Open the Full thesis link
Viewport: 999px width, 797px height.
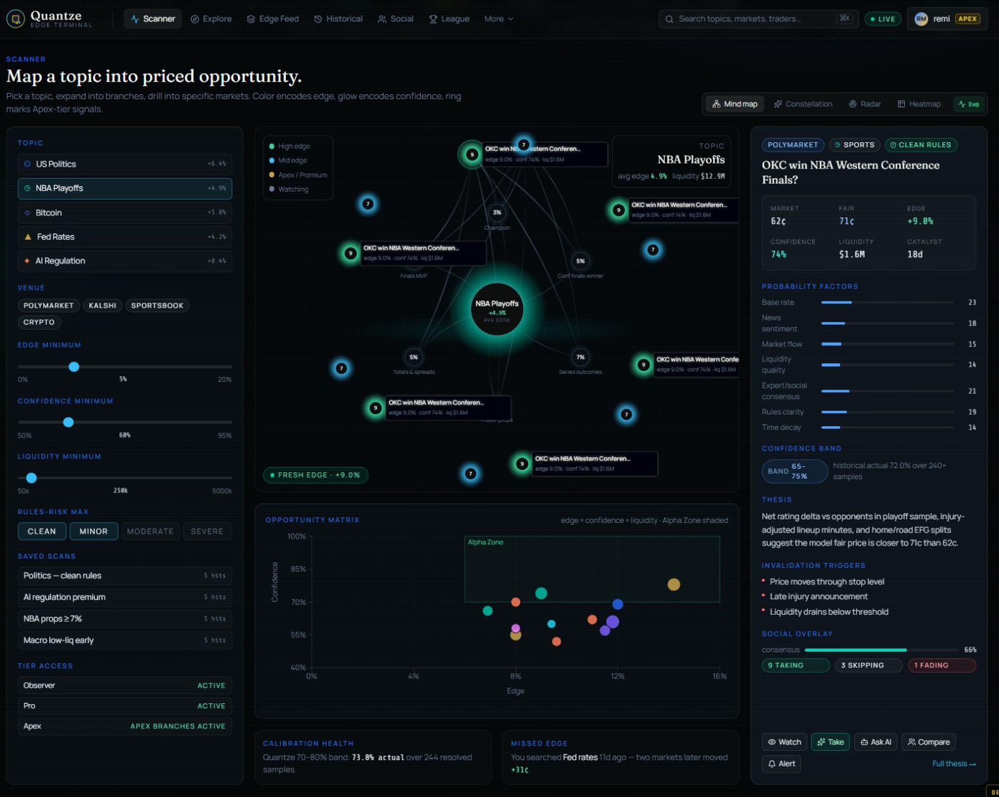coord(953,765)
